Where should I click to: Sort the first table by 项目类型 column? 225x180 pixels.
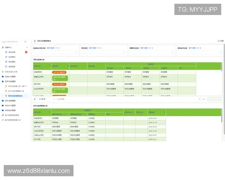(68, 66)
